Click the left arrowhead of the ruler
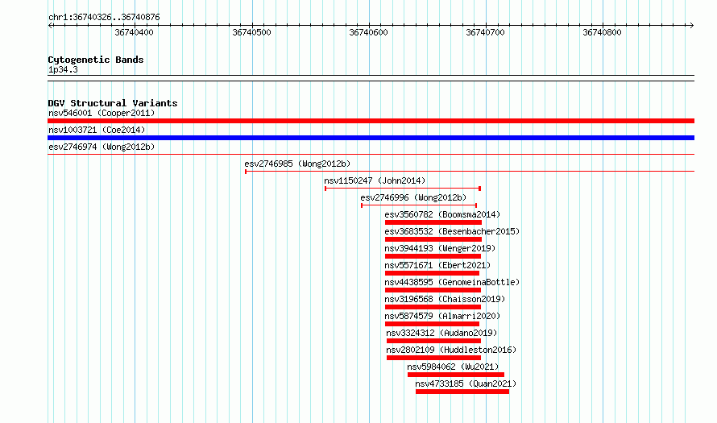The height and width of the screenshot is (423, 717). pyautogui.click(x=50, y=25)
